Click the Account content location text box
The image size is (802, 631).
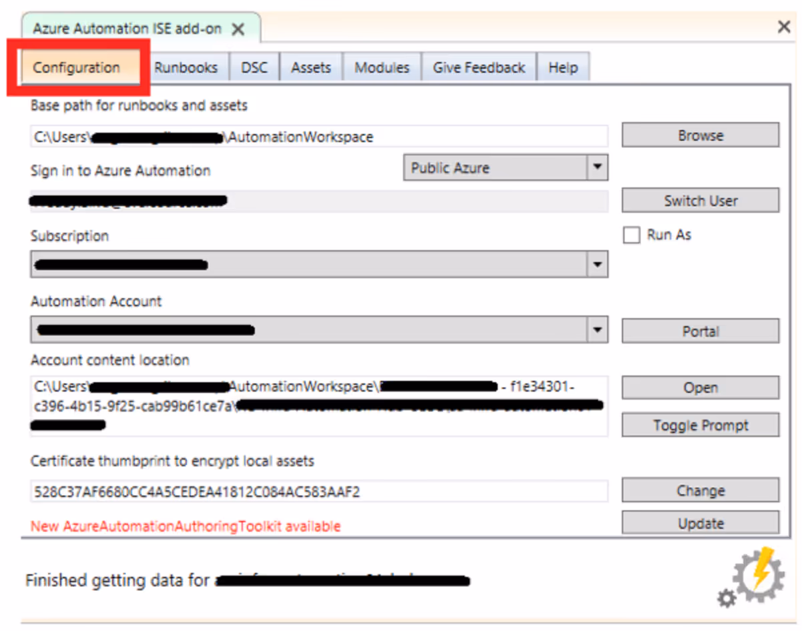point(320,406)
